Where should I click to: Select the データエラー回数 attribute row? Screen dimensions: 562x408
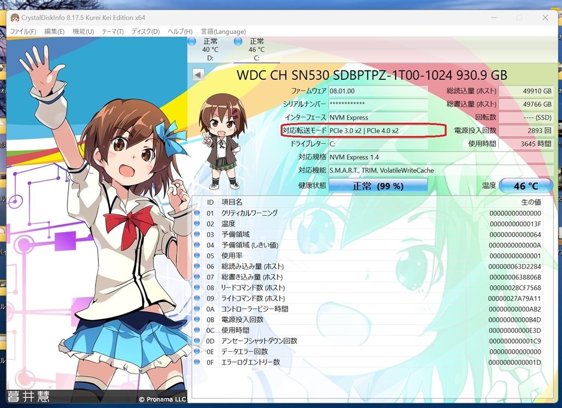coord(368,352)
